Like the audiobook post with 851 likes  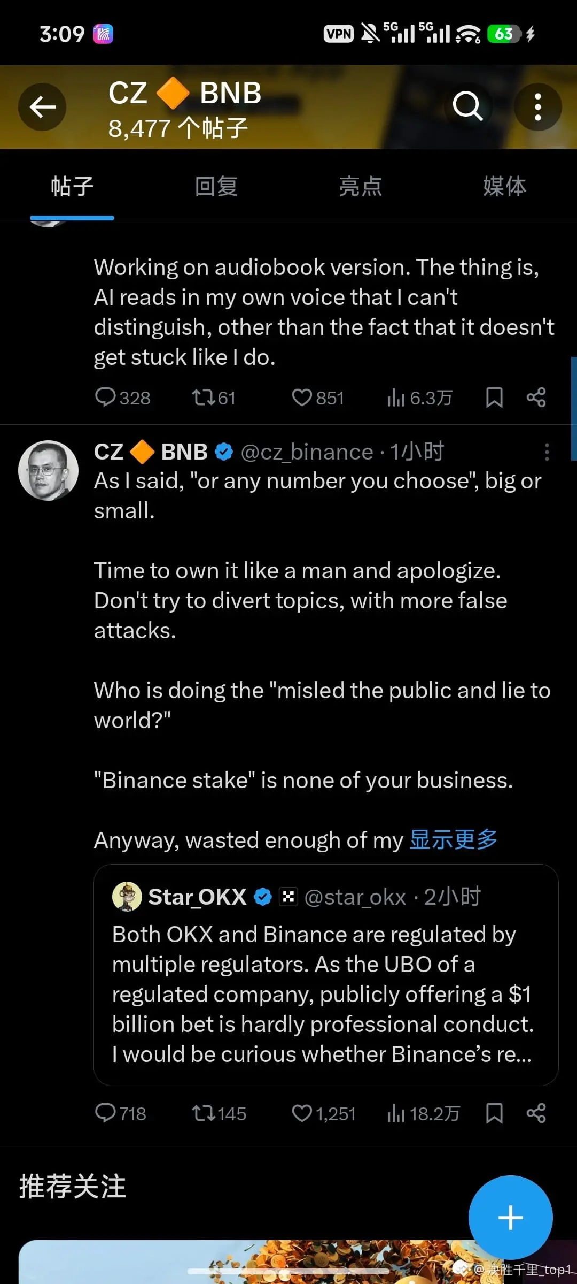click(x=302, y=398)
